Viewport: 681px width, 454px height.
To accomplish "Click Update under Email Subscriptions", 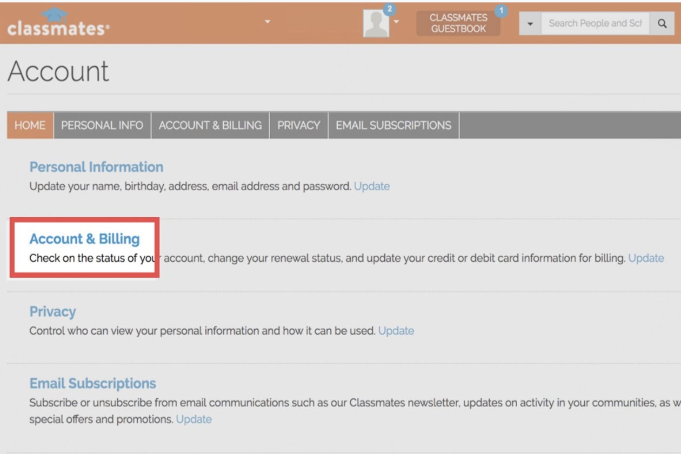I will pos(194,419).
